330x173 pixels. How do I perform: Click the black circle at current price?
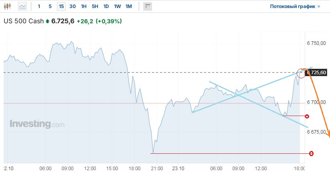[x=301, y=73]
